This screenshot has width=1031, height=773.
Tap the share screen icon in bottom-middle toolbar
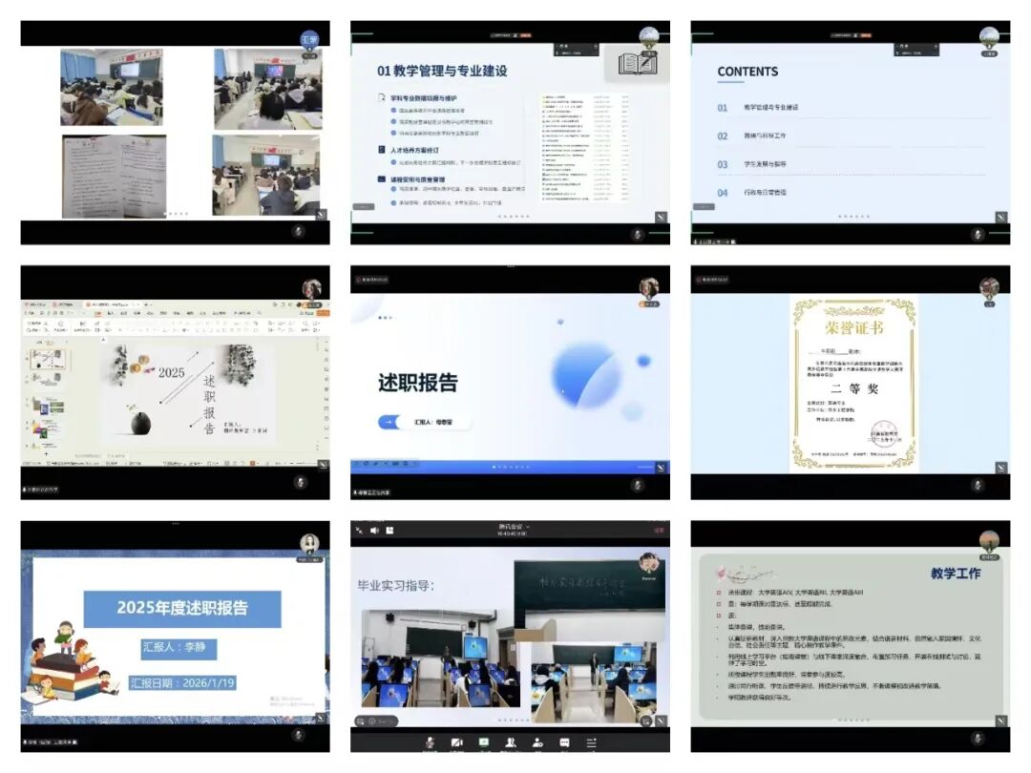(x=484, y=742)
